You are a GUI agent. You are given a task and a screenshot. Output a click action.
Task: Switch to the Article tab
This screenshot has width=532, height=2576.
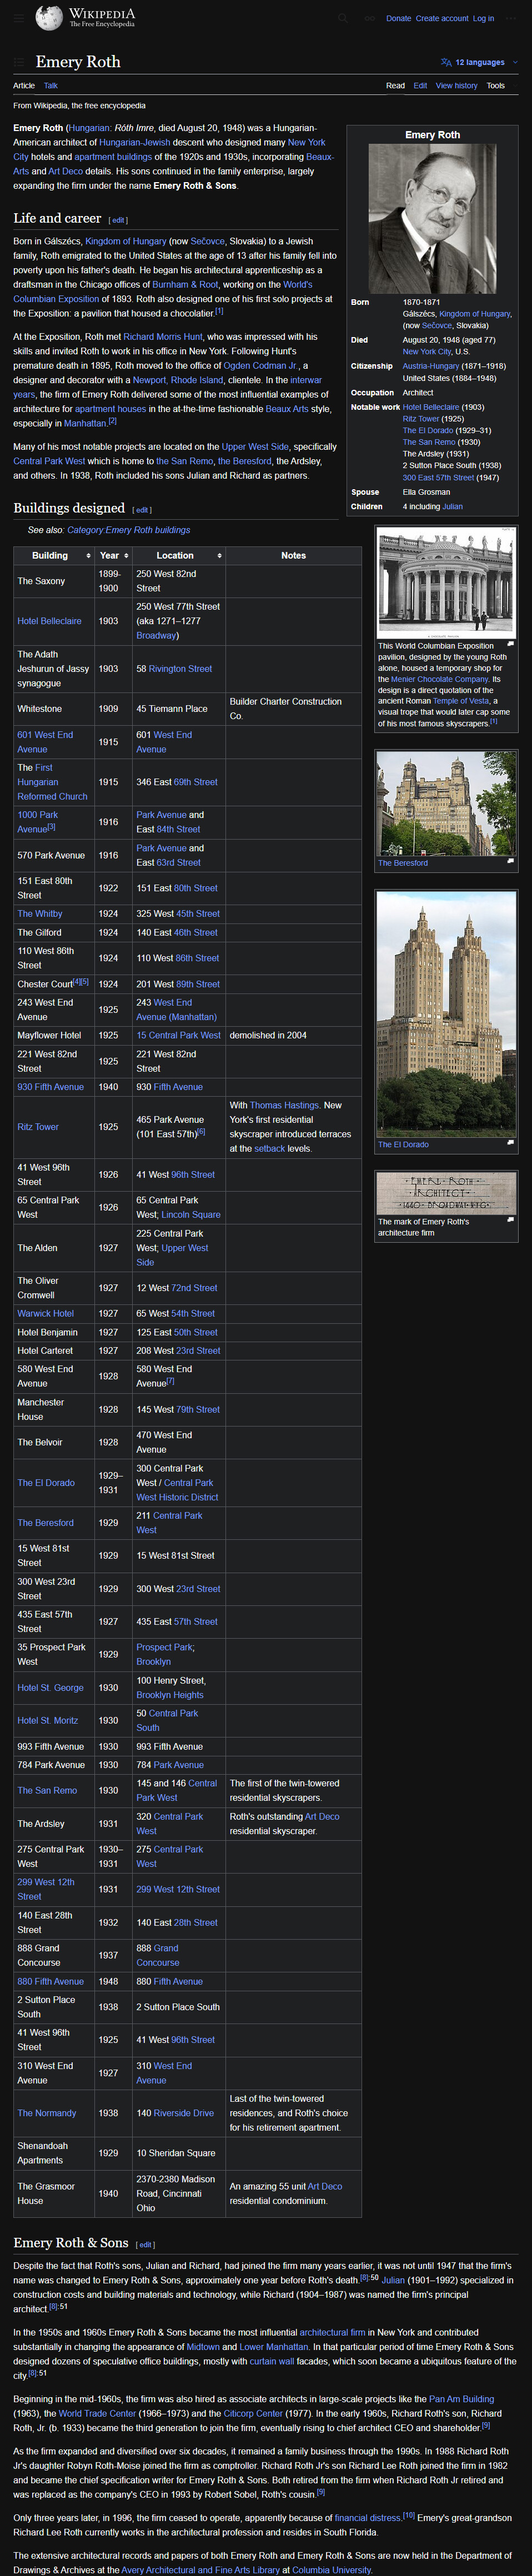click(x=24, y=86)
